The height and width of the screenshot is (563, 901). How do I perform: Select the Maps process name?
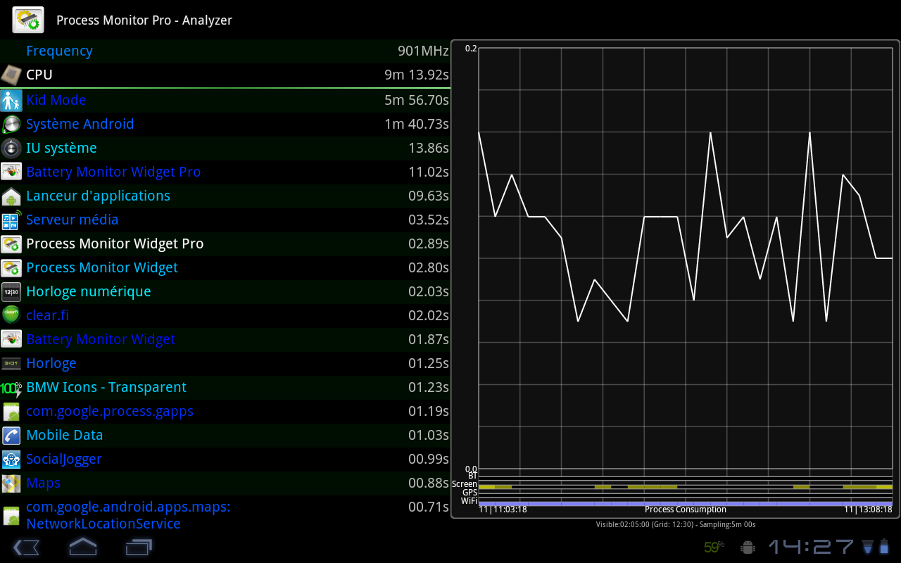pos(43,483)
